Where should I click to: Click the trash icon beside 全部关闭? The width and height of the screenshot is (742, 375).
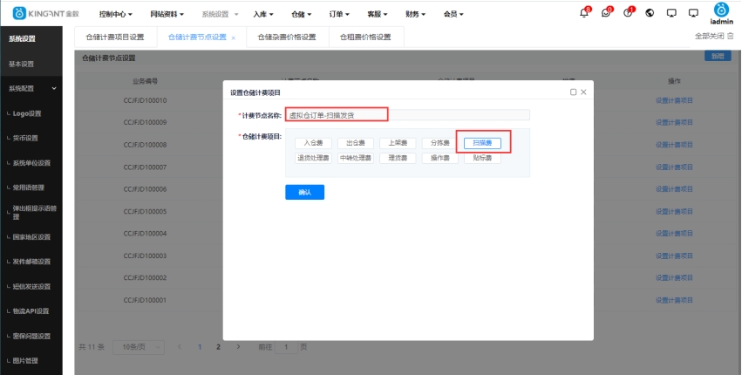(730, 36)
